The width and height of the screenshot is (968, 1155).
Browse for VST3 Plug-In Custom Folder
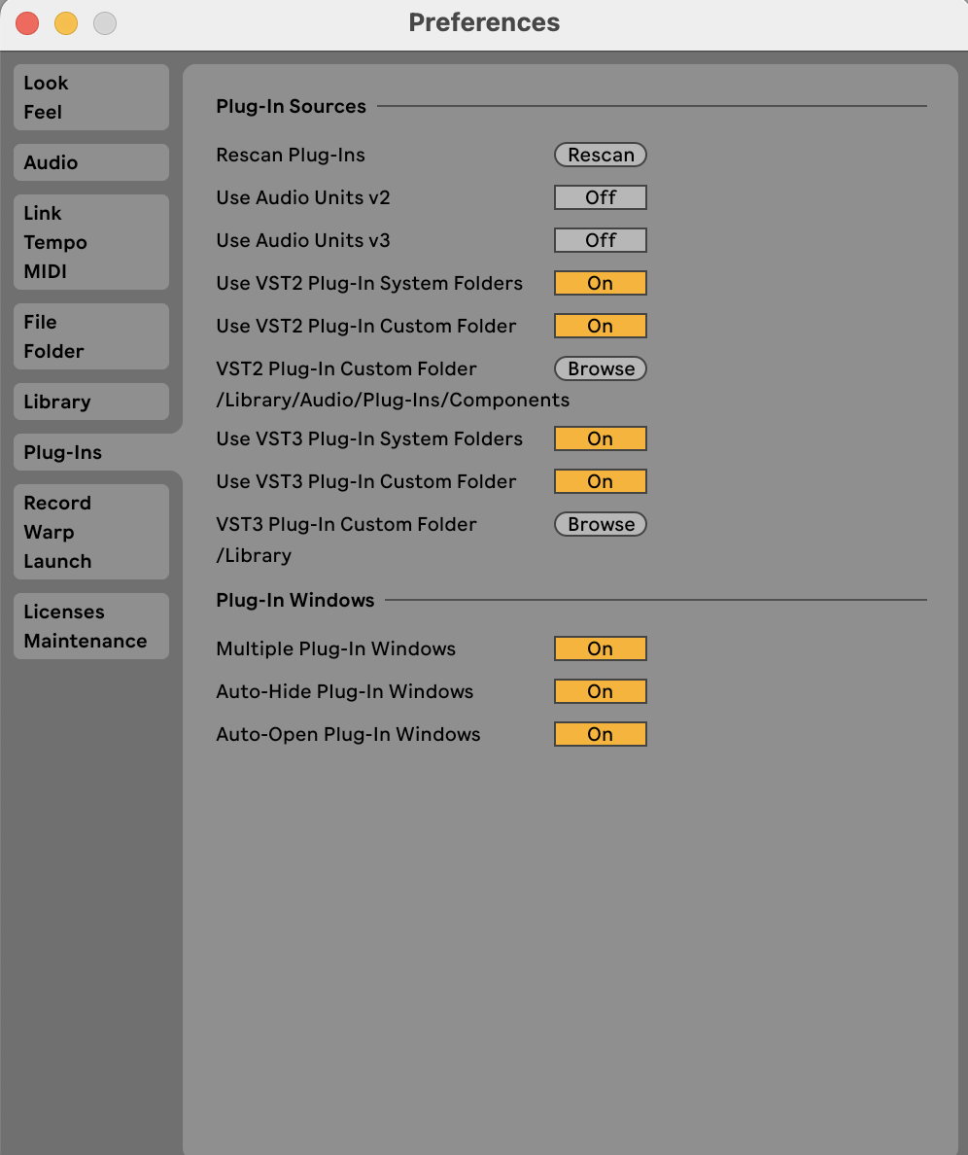point(600,524)
